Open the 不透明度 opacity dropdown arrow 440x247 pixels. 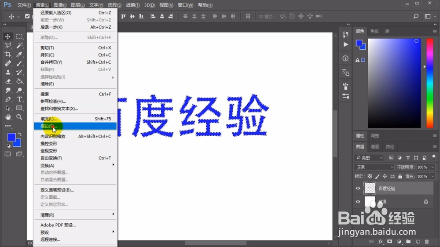pyautogui.click(x=433, y=167)
